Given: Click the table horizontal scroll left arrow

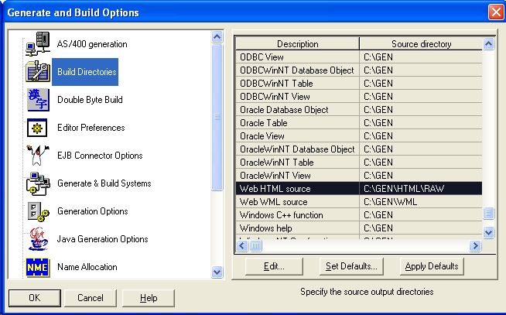Looking at the screenshot, I should [242, 246].
